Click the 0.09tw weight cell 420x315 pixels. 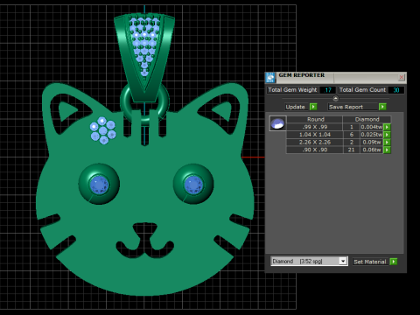(x=372, y=142)
